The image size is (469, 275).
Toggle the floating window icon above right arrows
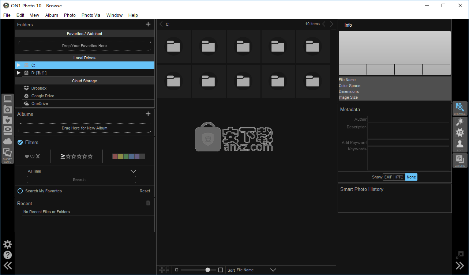[x=459, y=255]
